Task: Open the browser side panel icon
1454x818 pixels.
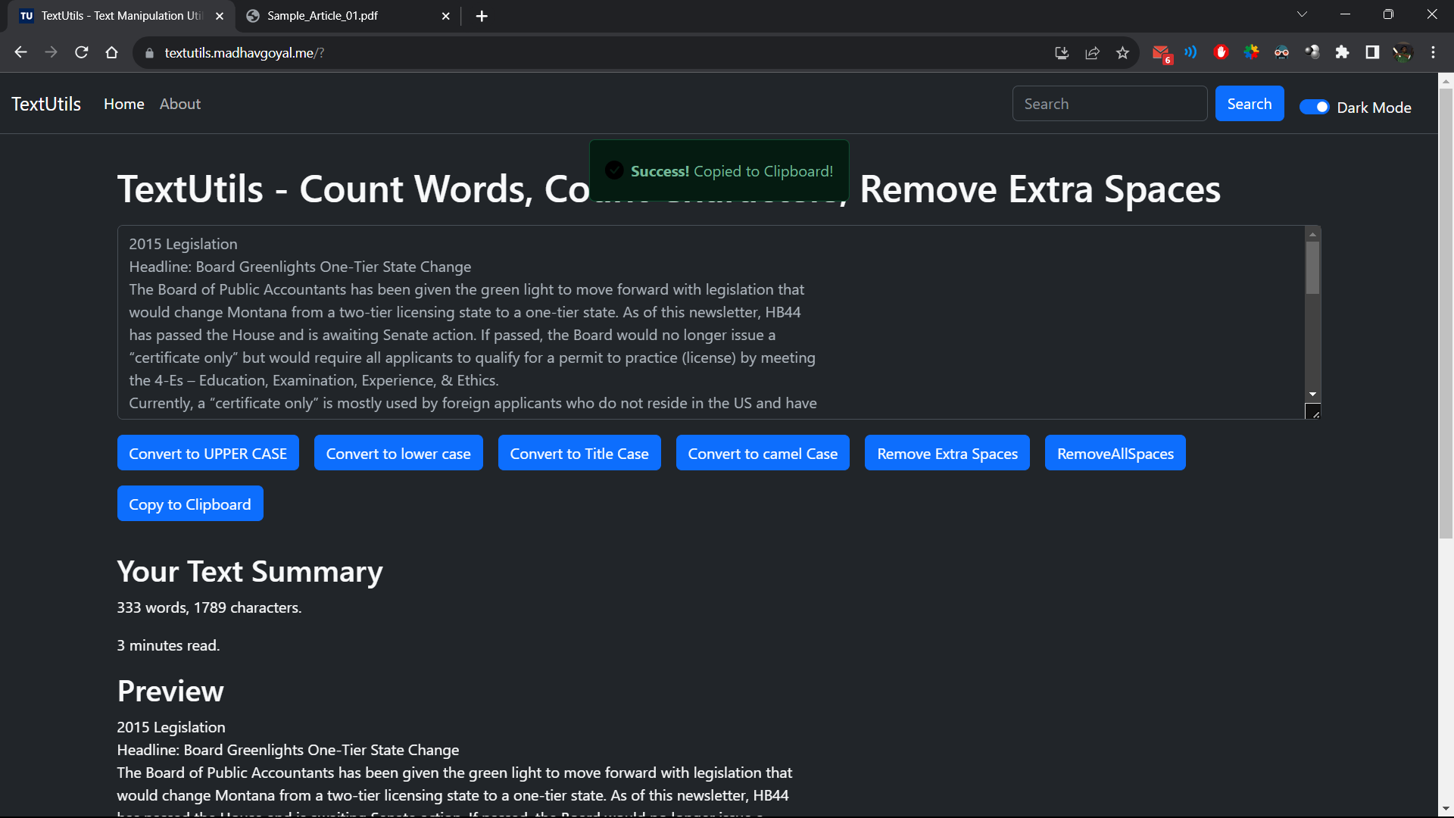Action: [1372, 52]
